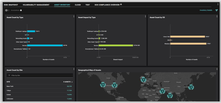
Task: Click the Smartphones/Tablets label in count chart
Action: pyautogui.click(x=20, y=49)
